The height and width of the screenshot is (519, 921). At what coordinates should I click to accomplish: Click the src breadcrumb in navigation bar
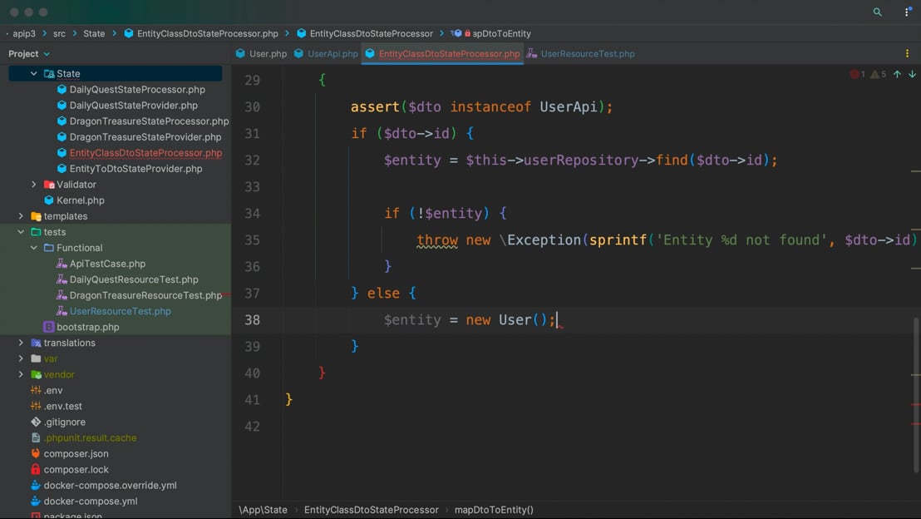[59, 33]
